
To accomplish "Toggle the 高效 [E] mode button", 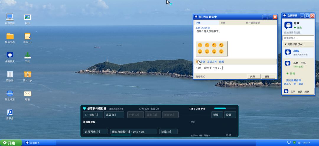I will coord(114,114).
